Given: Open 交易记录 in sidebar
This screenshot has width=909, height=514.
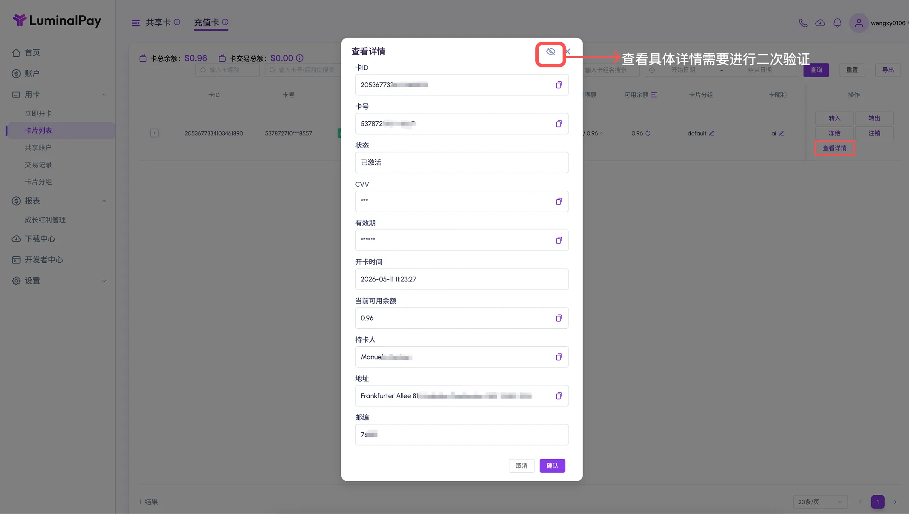Looking at the screenshot, I should coord(38,164).
